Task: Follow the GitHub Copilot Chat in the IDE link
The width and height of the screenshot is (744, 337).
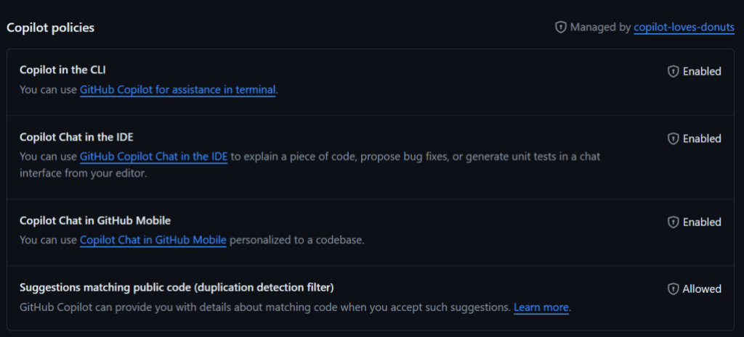Action: (153, 157)
